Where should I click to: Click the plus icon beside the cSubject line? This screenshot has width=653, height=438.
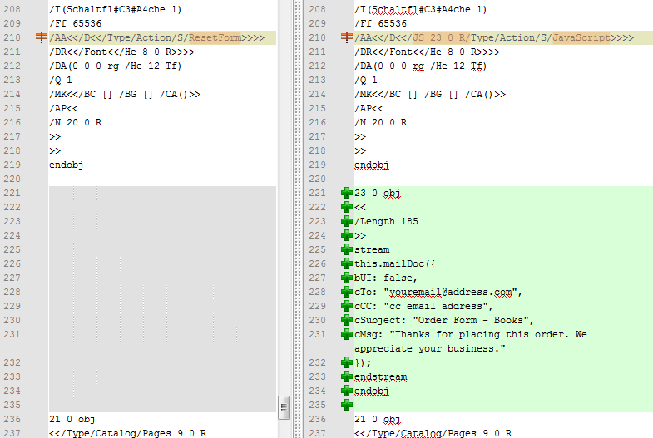point(347,320)
